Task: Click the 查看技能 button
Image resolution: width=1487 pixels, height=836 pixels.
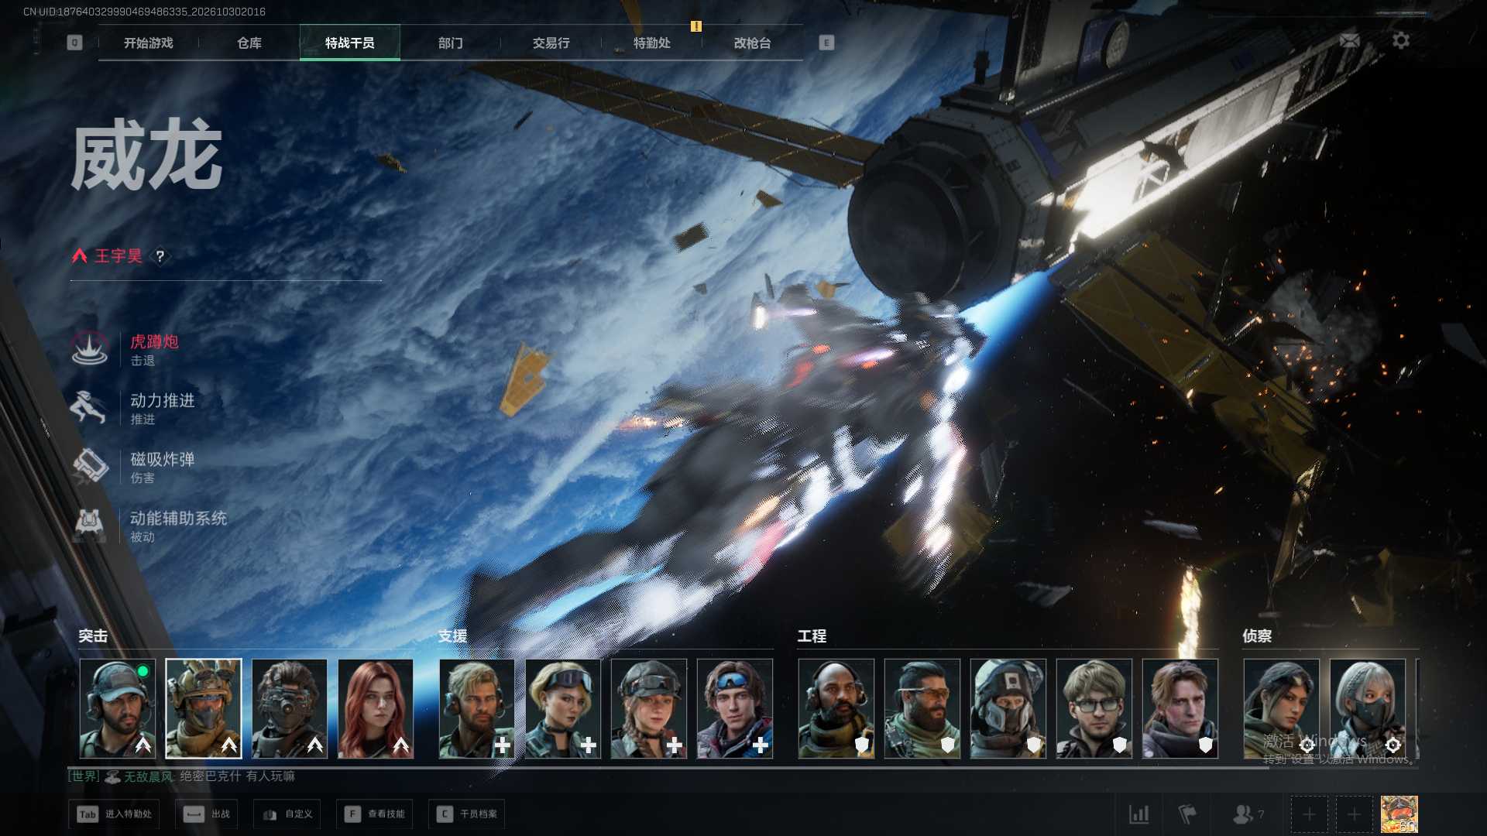Action: (375, 814)
